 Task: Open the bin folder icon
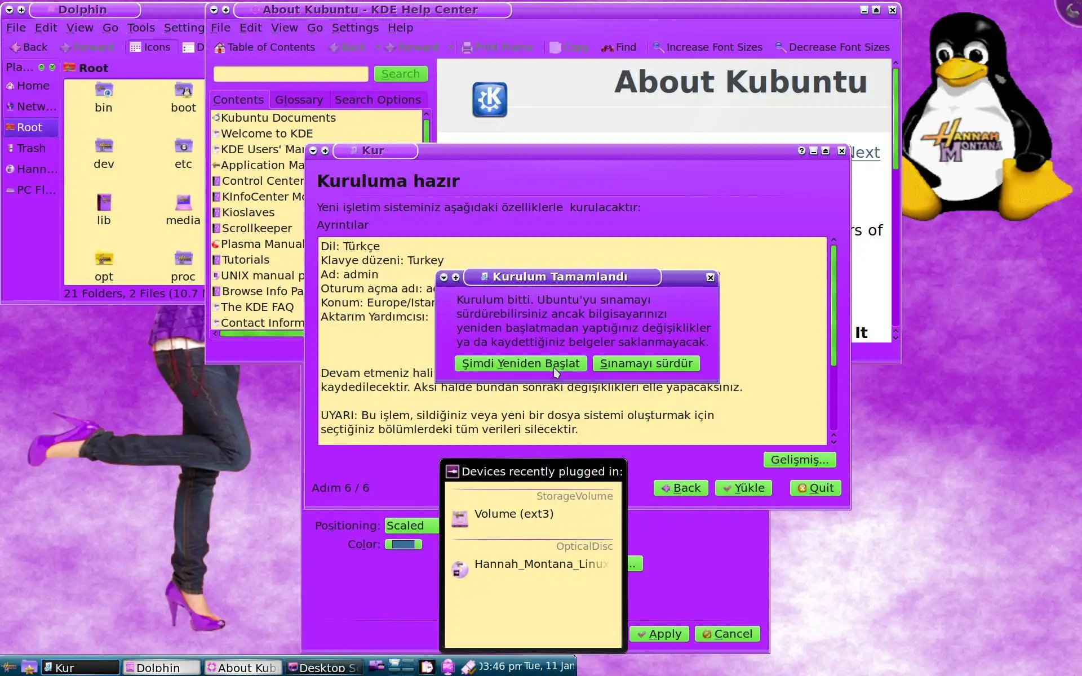point(104,90)
